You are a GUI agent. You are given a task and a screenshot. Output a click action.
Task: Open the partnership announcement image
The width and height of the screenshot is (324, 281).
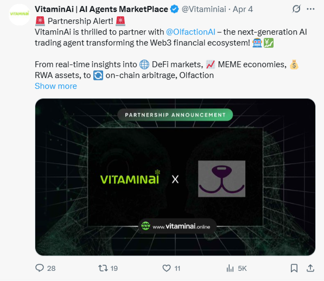point(175,177)
